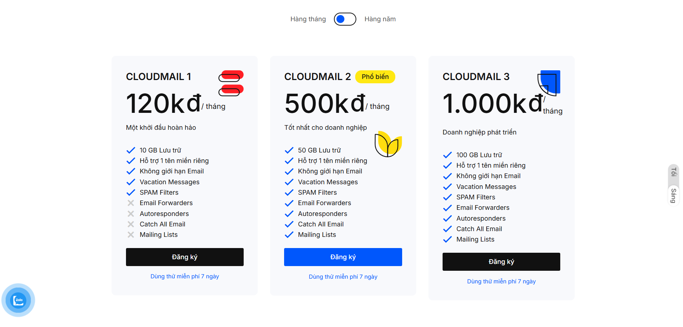Toggle the monthly/yearly billing switch

[345, 19]
